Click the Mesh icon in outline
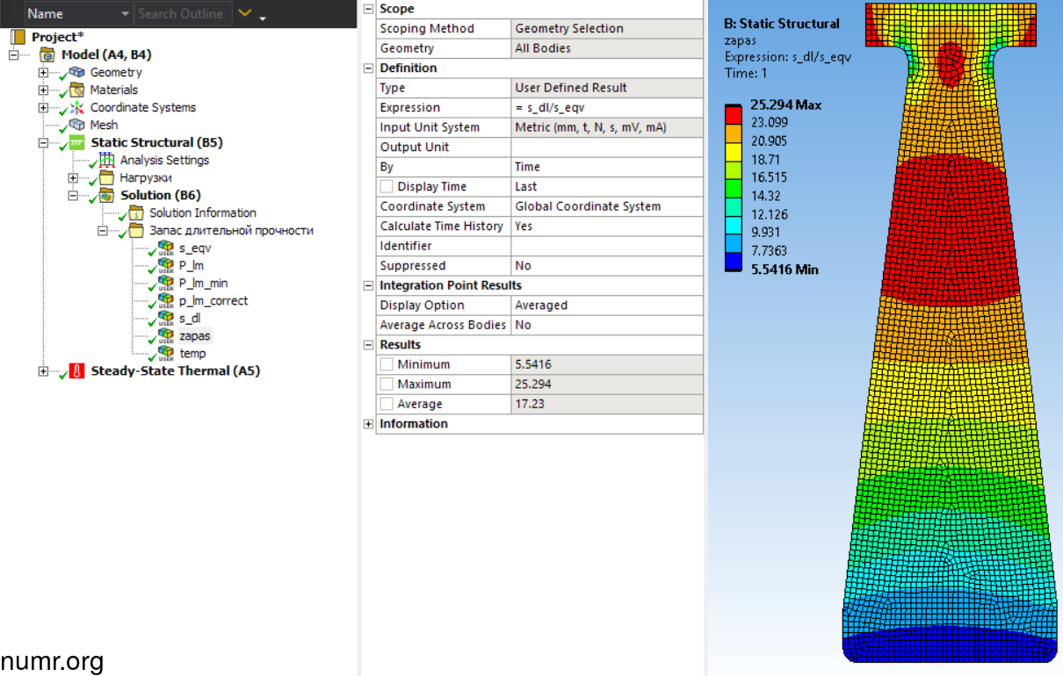Image resolution: width=1063 pixels, height=676 pixels. tap(77, 126)
